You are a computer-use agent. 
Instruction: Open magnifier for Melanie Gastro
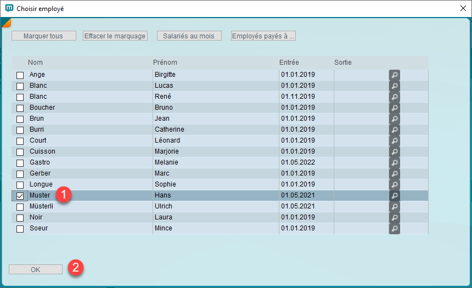[394, 162]
